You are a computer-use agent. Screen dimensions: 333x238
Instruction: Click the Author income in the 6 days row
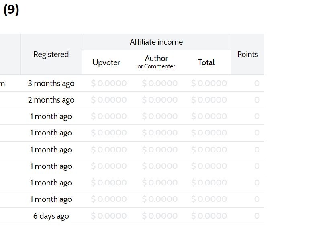[x=160, y=216]
